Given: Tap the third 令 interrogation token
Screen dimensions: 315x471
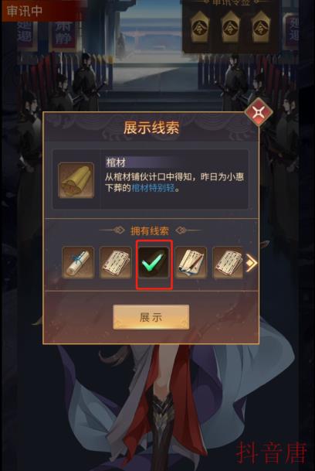Looking at the screenshot, I should (261, 27).
